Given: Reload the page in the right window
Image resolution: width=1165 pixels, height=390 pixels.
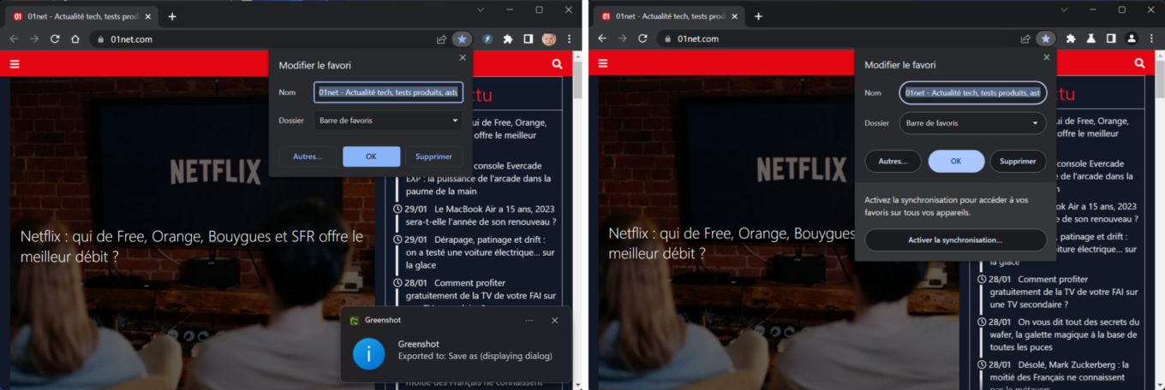Looking at the screenshot, I should [x=642, y=38].
